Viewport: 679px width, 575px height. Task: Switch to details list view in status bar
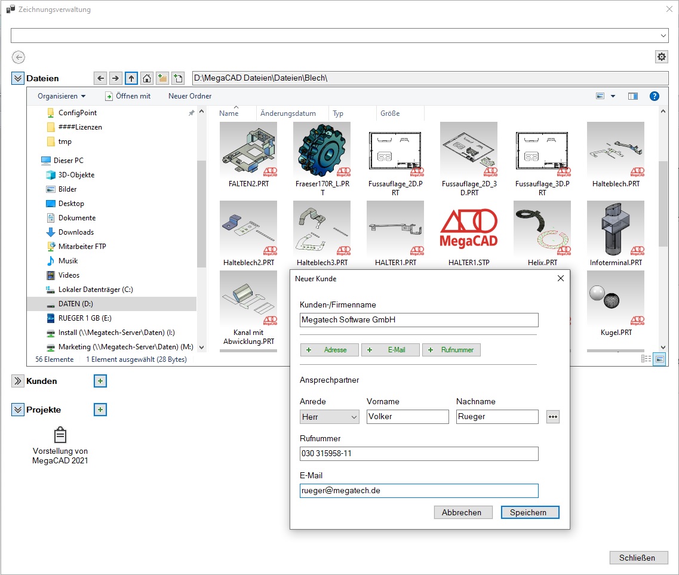pos(646,359)
